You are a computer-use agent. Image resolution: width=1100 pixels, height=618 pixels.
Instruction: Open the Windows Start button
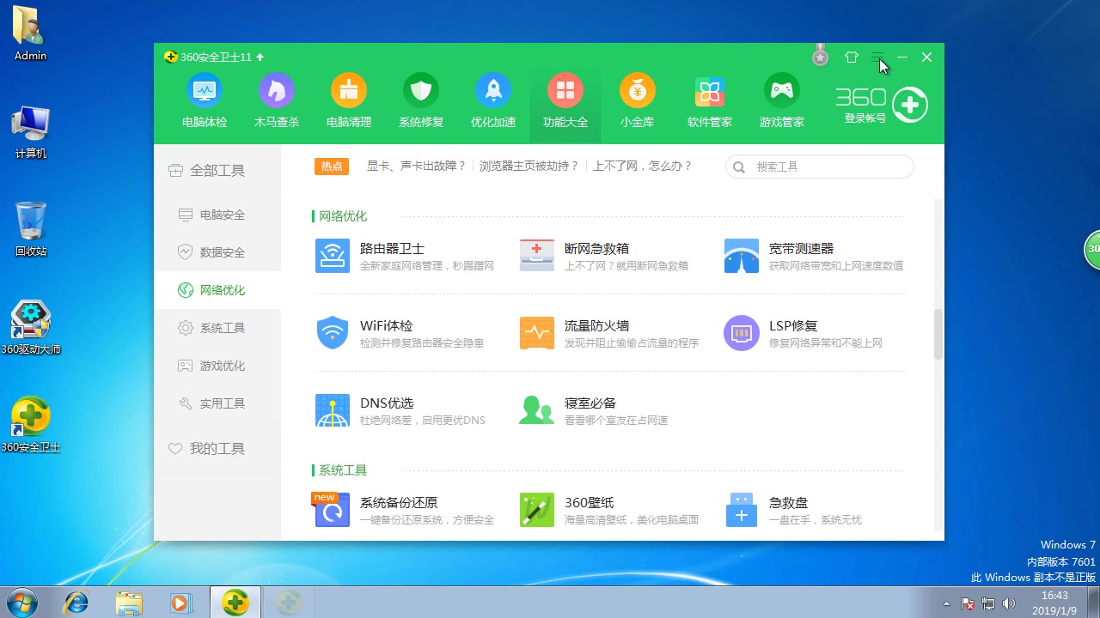point(21,603)
